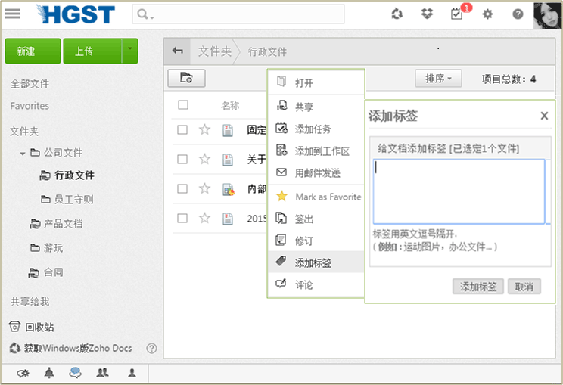Choose 添加标签 in context menu
The width and height of the screenshot is (563, 385).
(316, 262)
